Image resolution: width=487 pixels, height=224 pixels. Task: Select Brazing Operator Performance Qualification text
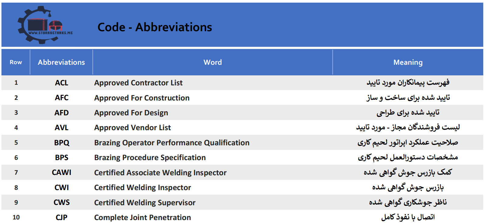172,143
